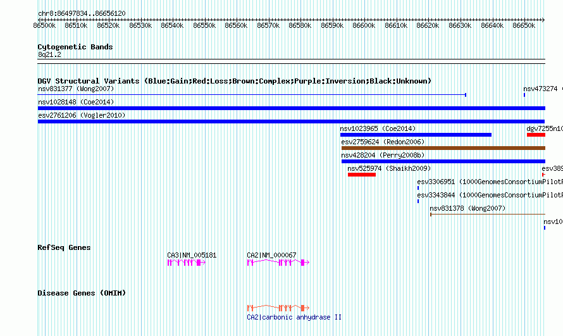This screenshot has height=336, width=563.
Task: Select variant label esv2759624 (Redon2006)
Action: click(x=383, y=142)
